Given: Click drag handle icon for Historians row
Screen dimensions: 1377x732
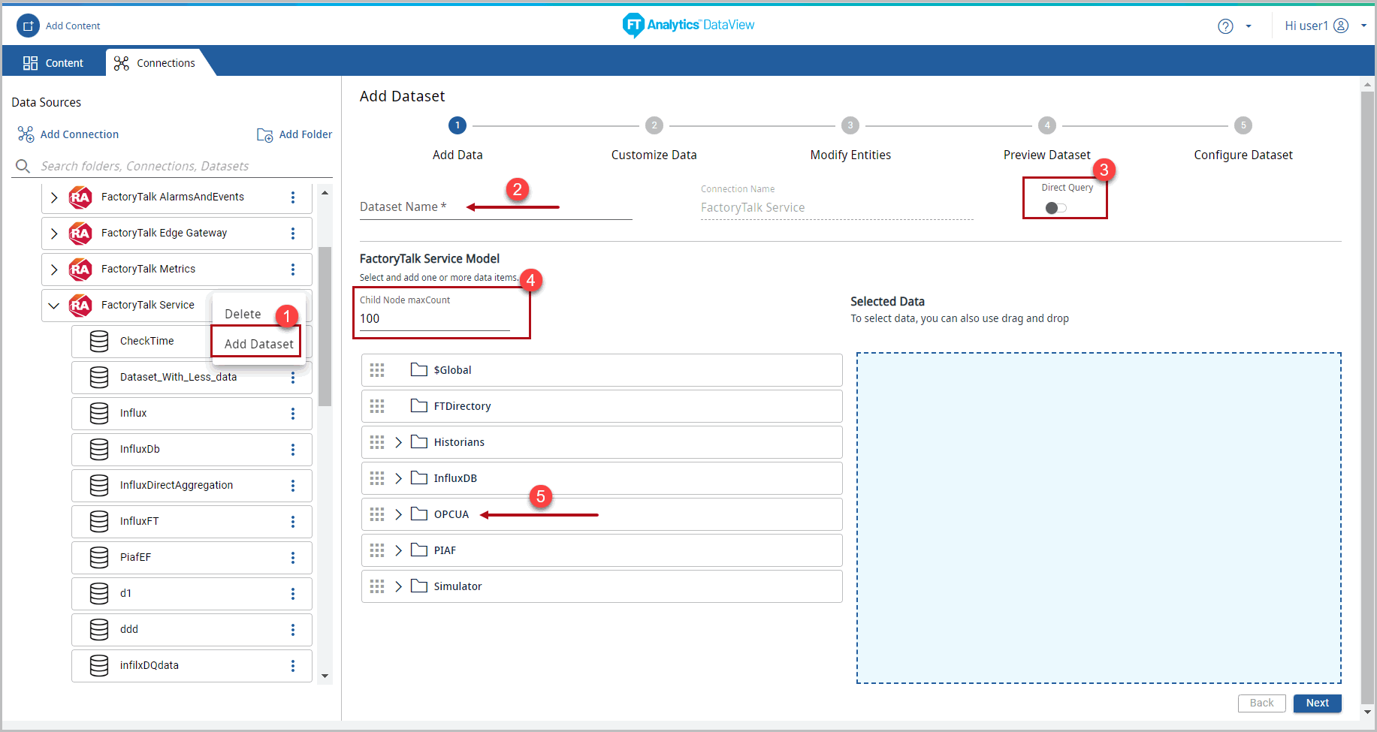Looking at the screenshot, I should pyautogui.click(x=377, y=442).
